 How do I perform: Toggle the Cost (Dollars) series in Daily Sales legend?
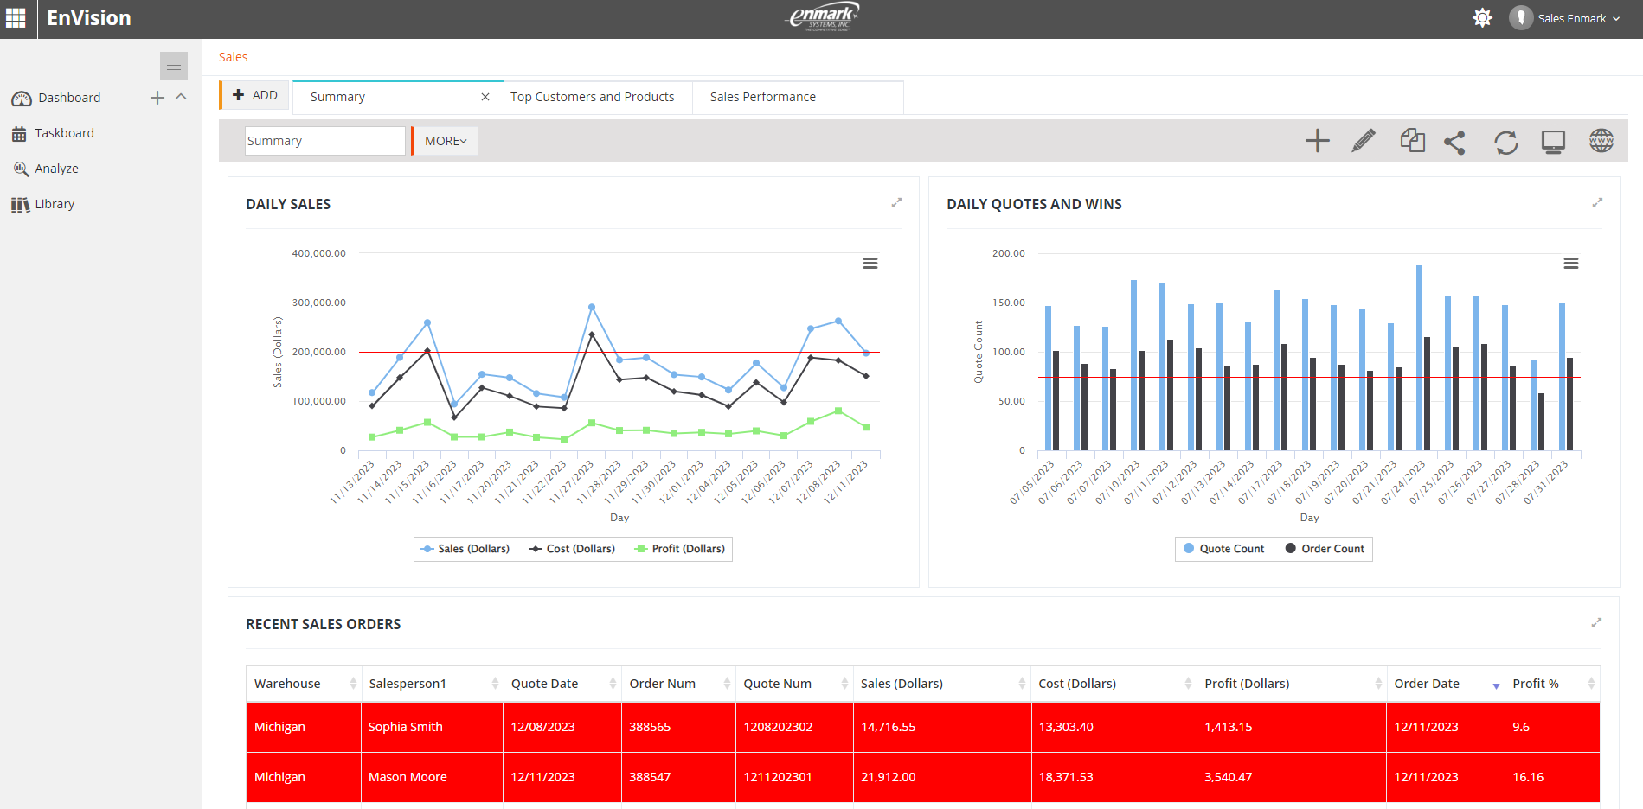pyautogui.click(x=572, y=548)
